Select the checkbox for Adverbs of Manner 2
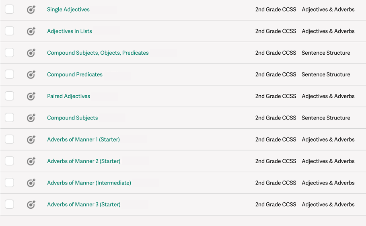This screenshot has height=226, width=366. pos(10,161)
